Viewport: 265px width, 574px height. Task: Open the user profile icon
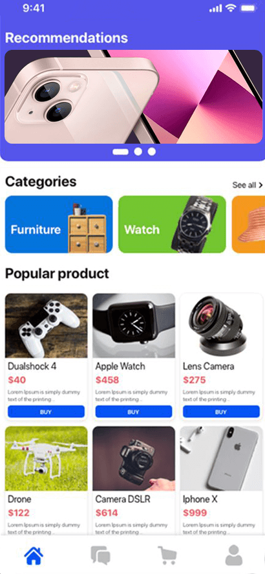pyautogui.click(x=234, y=555)
